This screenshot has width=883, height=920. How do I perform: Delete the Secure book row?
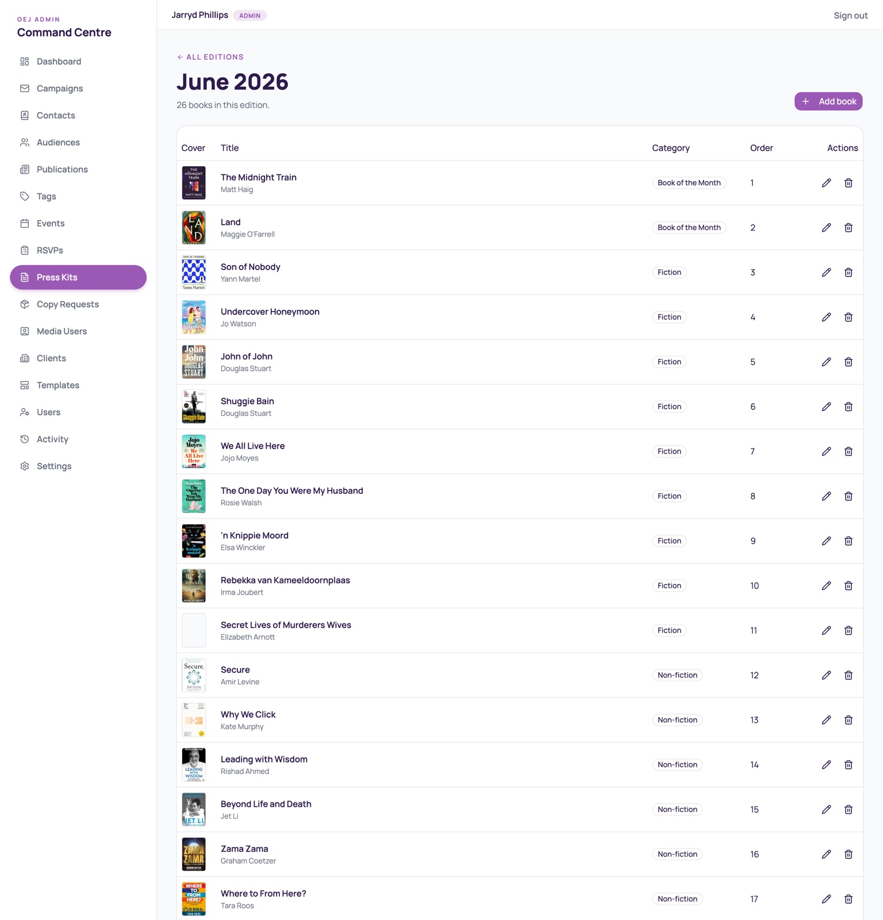click(848, 675)
